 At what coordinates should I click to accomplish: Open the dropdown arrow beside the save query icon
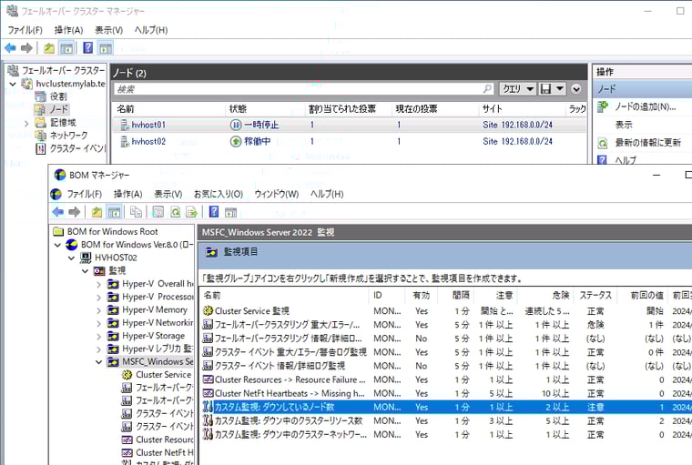(x=560, y=89)
